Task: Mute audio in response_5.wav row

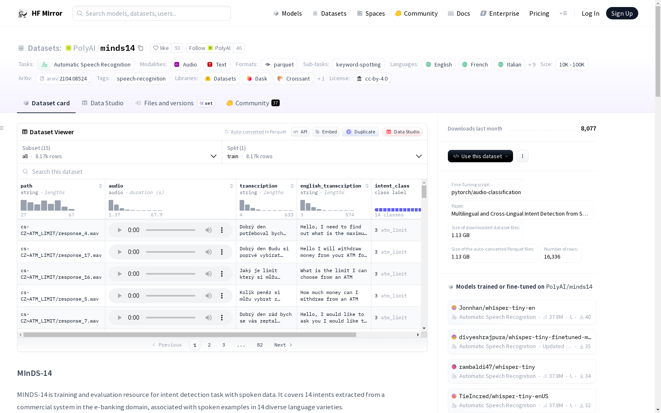Action: (209, 296)
